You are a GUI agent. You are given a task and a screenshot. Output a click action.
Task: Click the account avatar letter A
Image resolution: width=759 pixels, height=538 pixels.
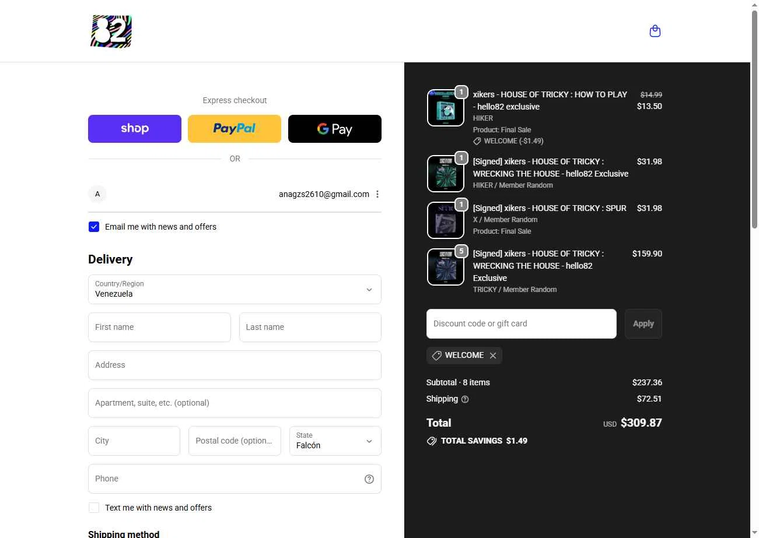(x=97, y=194)
